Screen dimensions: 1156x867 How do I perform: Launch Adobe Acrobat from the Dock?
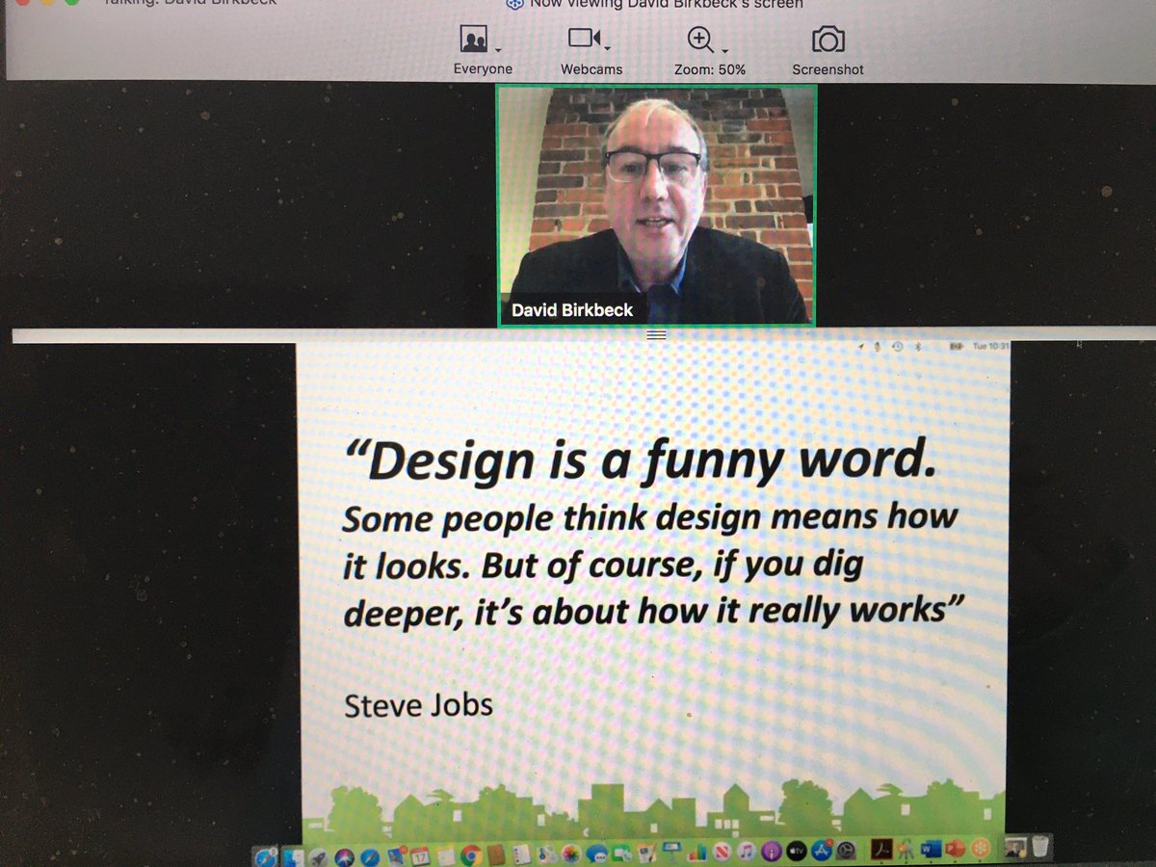click(881, 849)
